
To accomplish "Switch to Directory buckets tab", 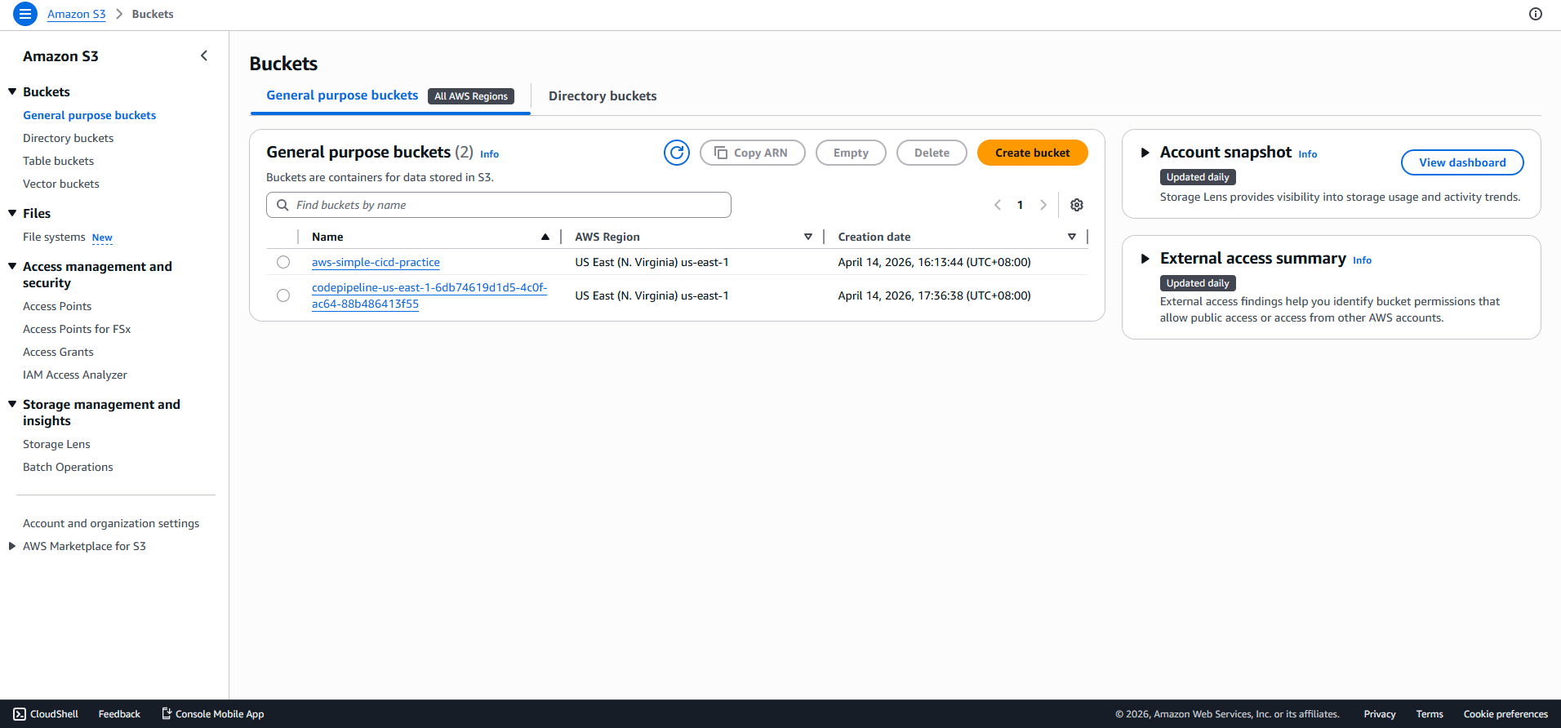I will pos(603,96).
